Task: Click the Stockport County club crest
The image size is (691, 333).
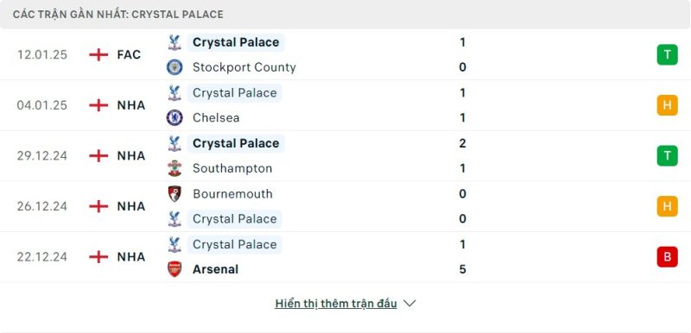Action: pyautogui.click(x=174, y=67)
